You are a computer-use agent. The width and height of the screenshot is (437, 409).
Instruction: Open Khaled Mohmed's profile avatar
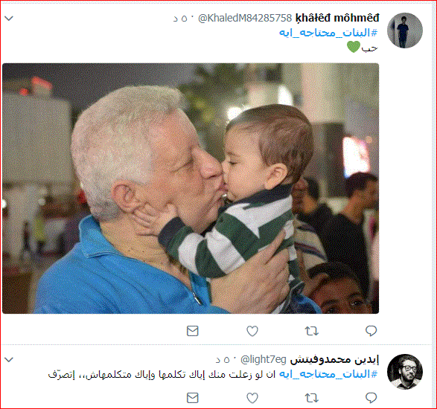pos(405,30)
